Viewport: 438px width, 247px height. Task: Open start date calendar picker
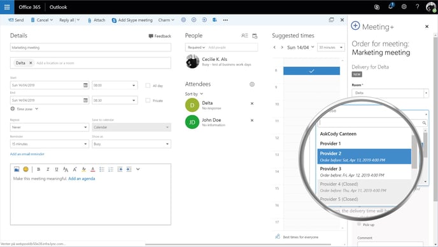[x=85, y=85]
